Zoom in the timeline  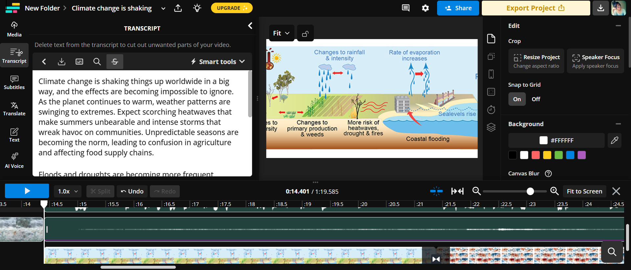pyautogui.click(x=554, y=191)
